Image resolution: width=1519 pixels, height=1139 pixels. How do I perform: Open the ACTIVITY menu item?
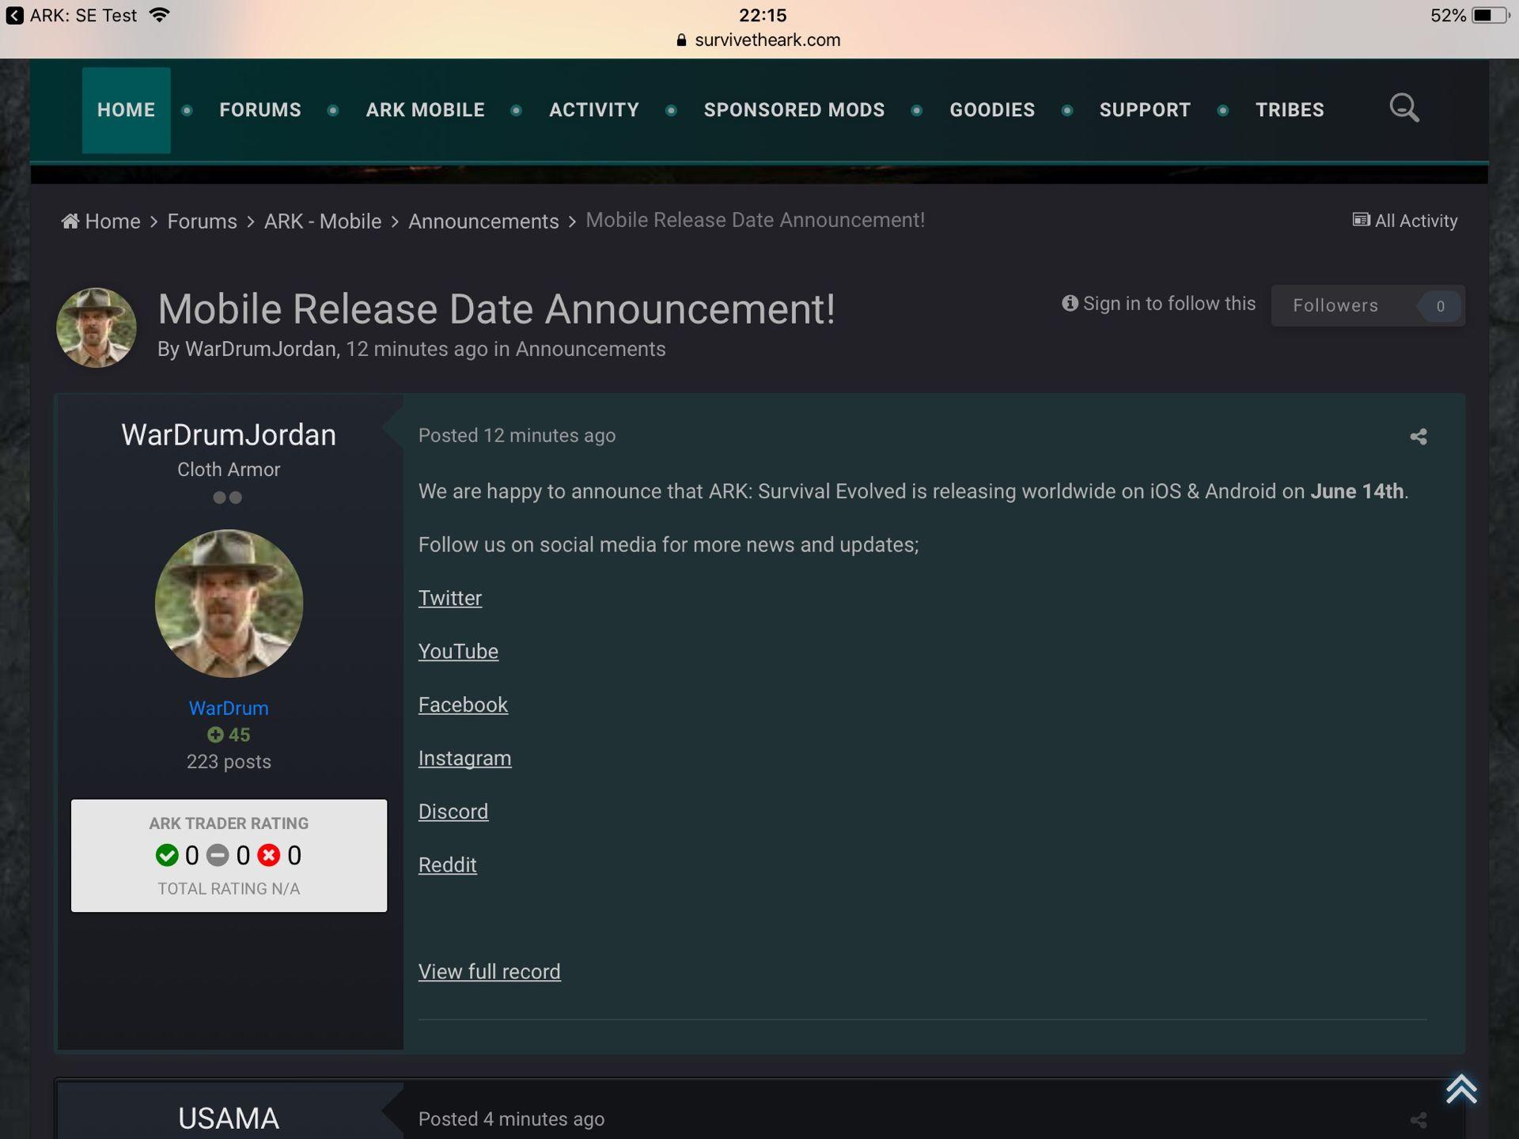[594, 110]
